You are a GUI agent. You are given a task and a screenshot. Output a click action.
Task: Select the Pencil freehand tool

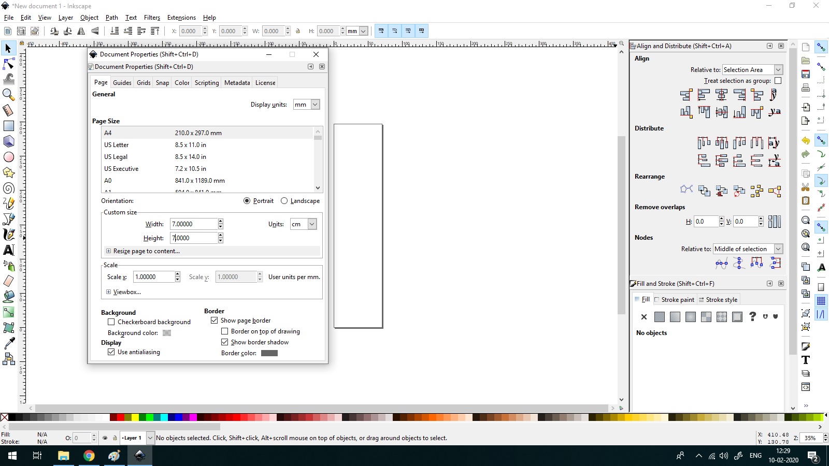(x=8, y=203)
